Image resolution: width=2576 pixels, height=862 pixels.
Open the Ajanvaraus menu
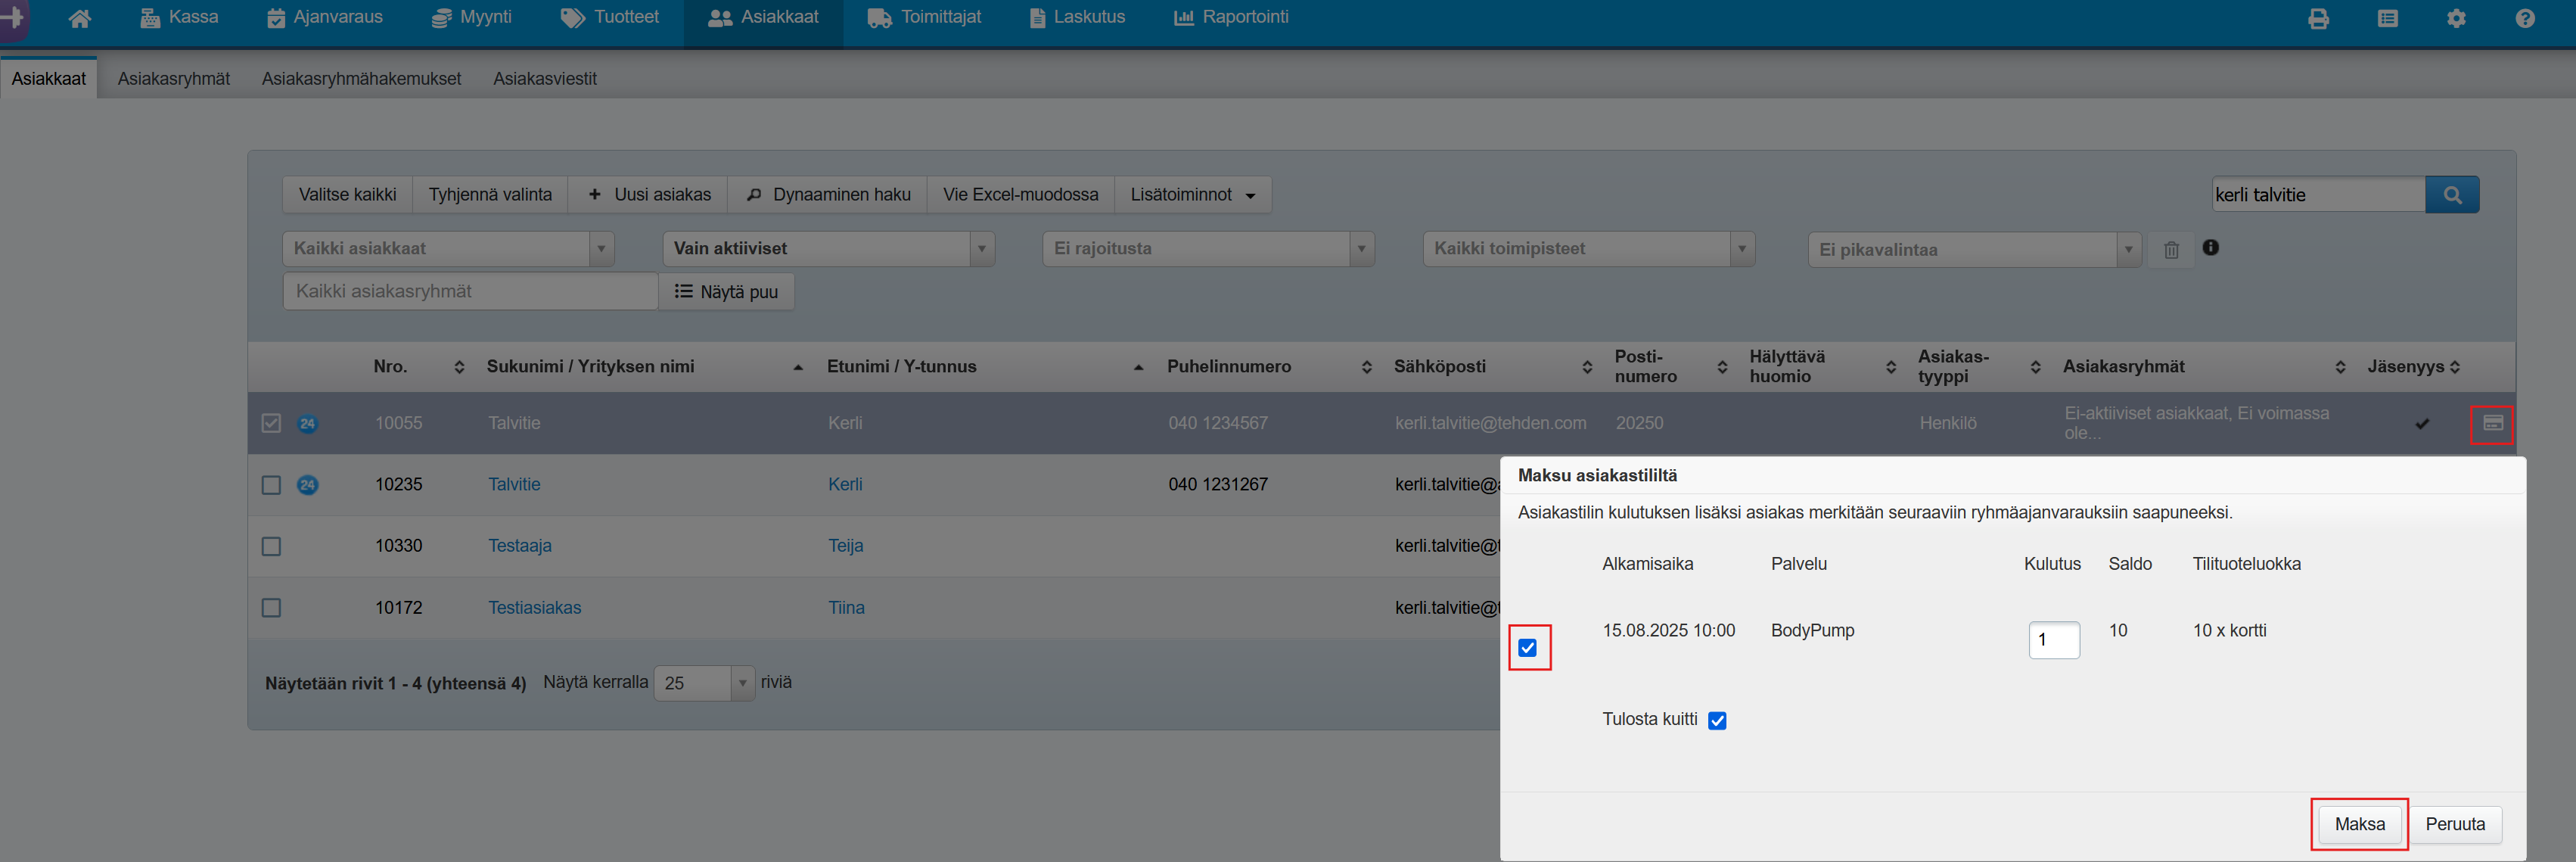point(325,18)
